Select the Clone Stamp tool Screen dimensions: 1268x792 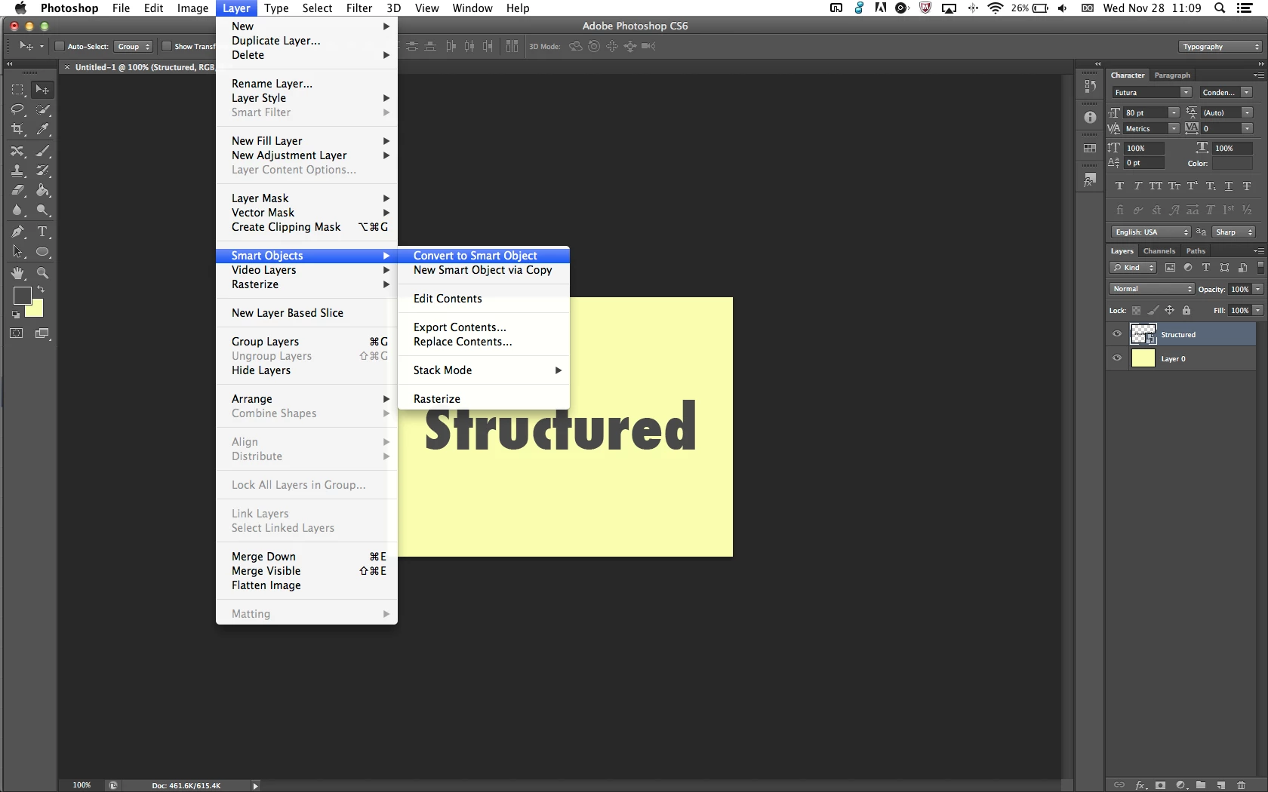coord(17,170)
